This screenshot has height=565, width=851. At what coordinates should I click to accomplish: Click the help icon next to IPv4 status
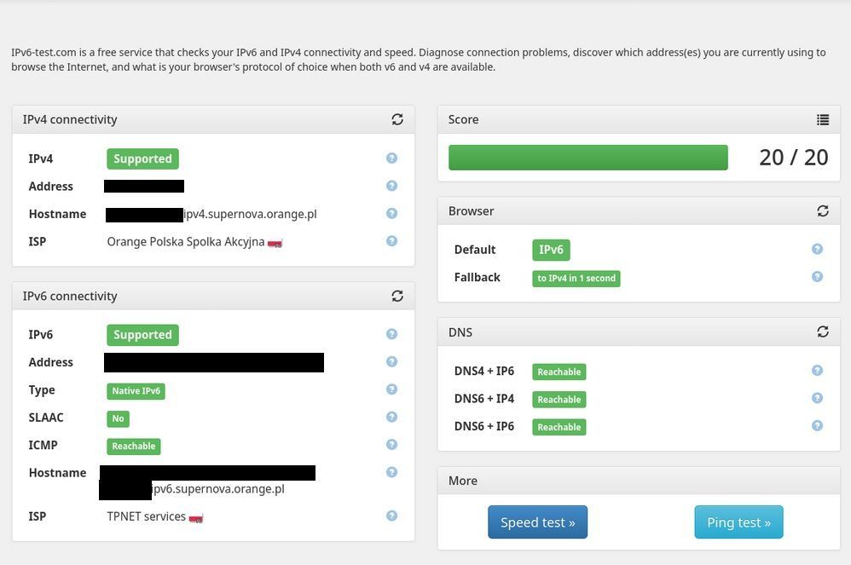pyautogui.click(x=391, y=158)
